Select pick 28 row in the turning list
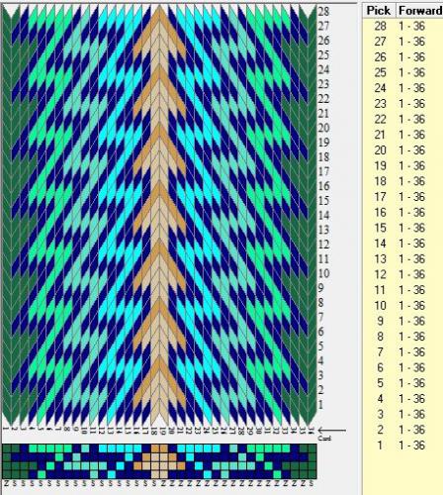Screen dimensions: 443x495 (x=402, y=26)
